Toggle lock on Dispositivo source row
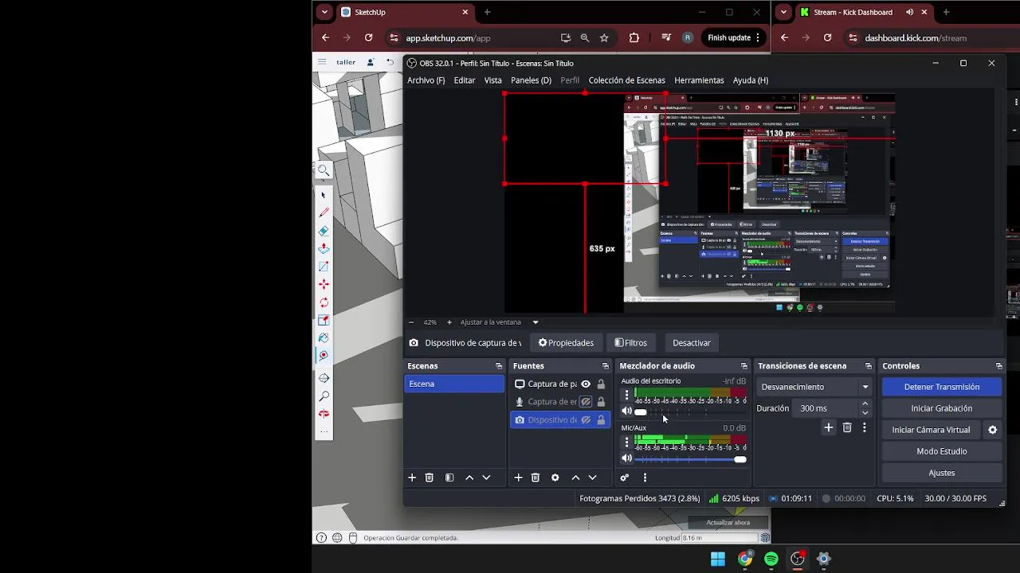Image resolution: width=1020 pixels, height=573 pixels. [601, 420]
